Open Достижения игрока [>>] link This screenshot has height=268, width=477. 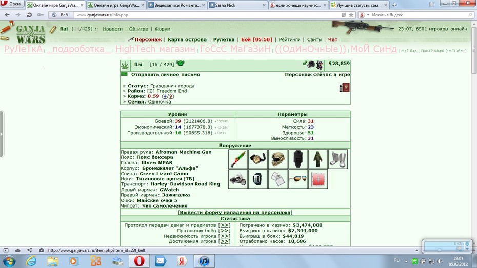(225, 241)
